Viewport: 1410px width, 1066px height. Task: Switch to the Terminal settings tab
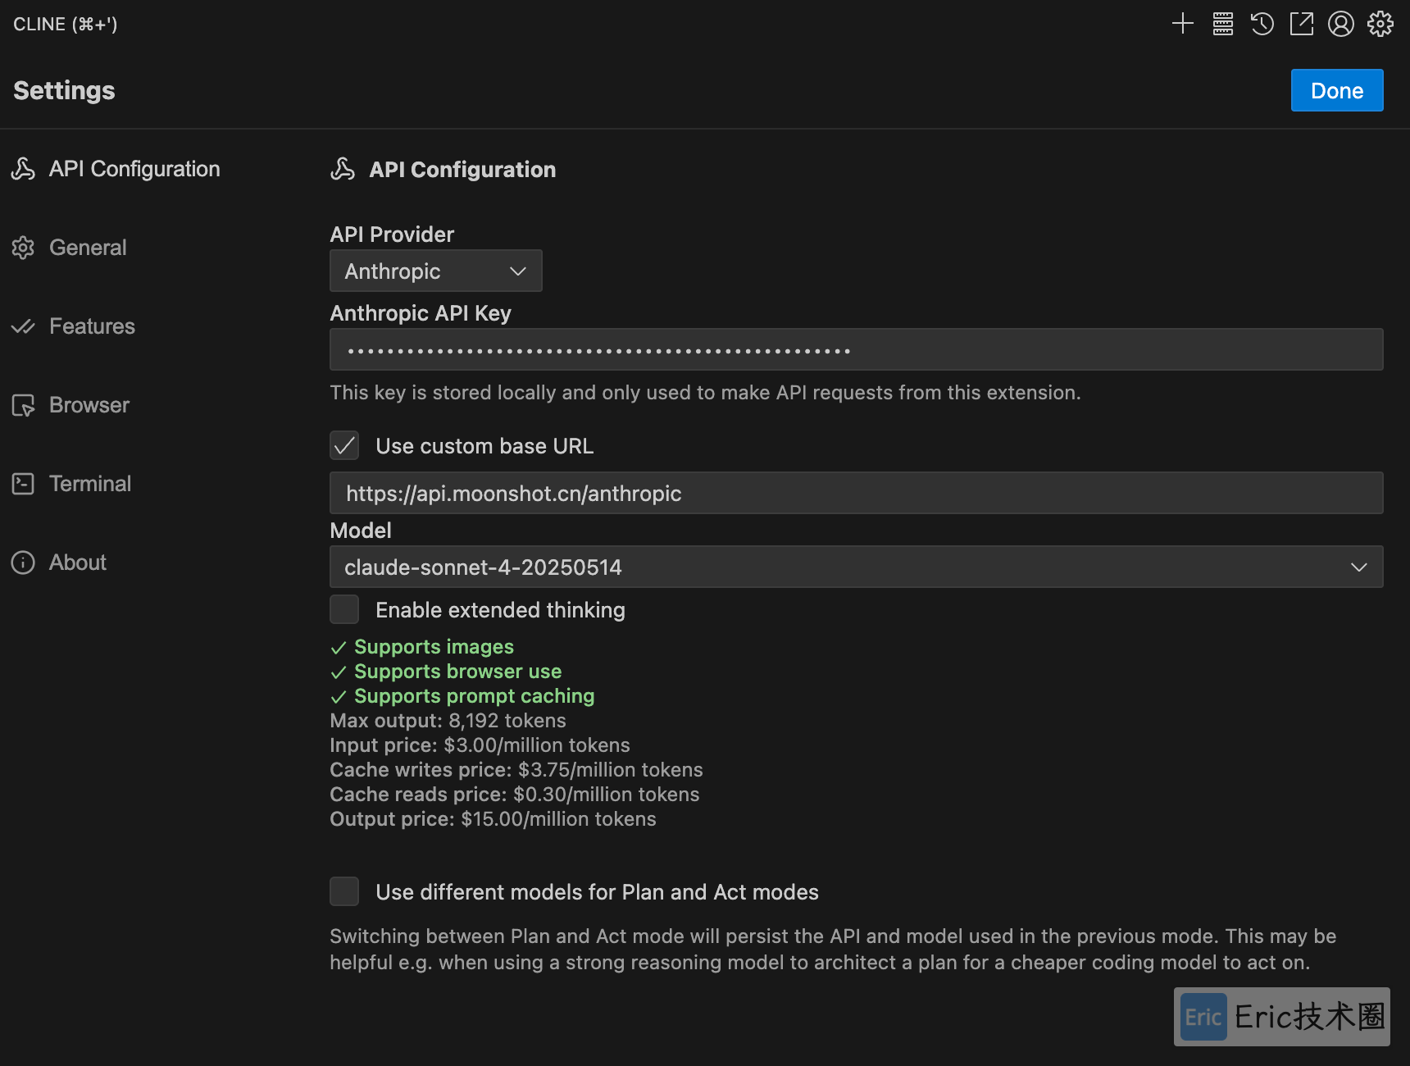(90, 484)
